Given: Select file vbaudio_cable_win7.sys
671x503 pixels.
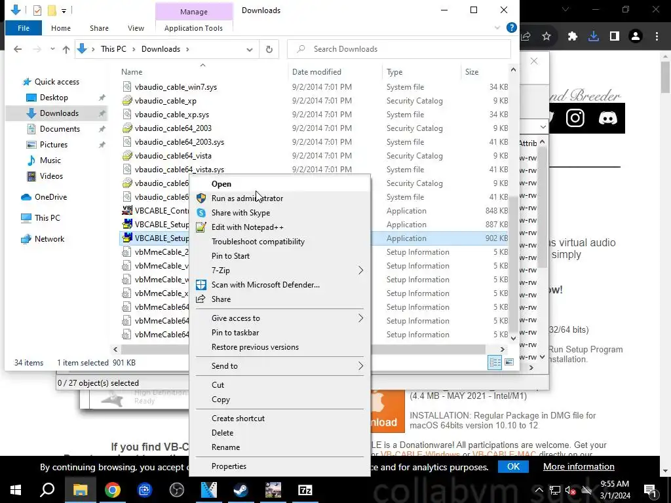Looking at the screenshot, I should (176, 87).
